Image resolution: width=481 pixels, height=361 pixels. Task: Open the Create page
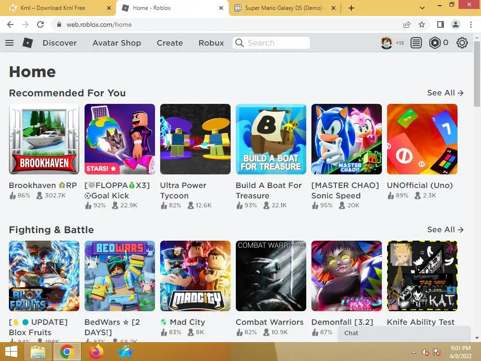[170, 43]
